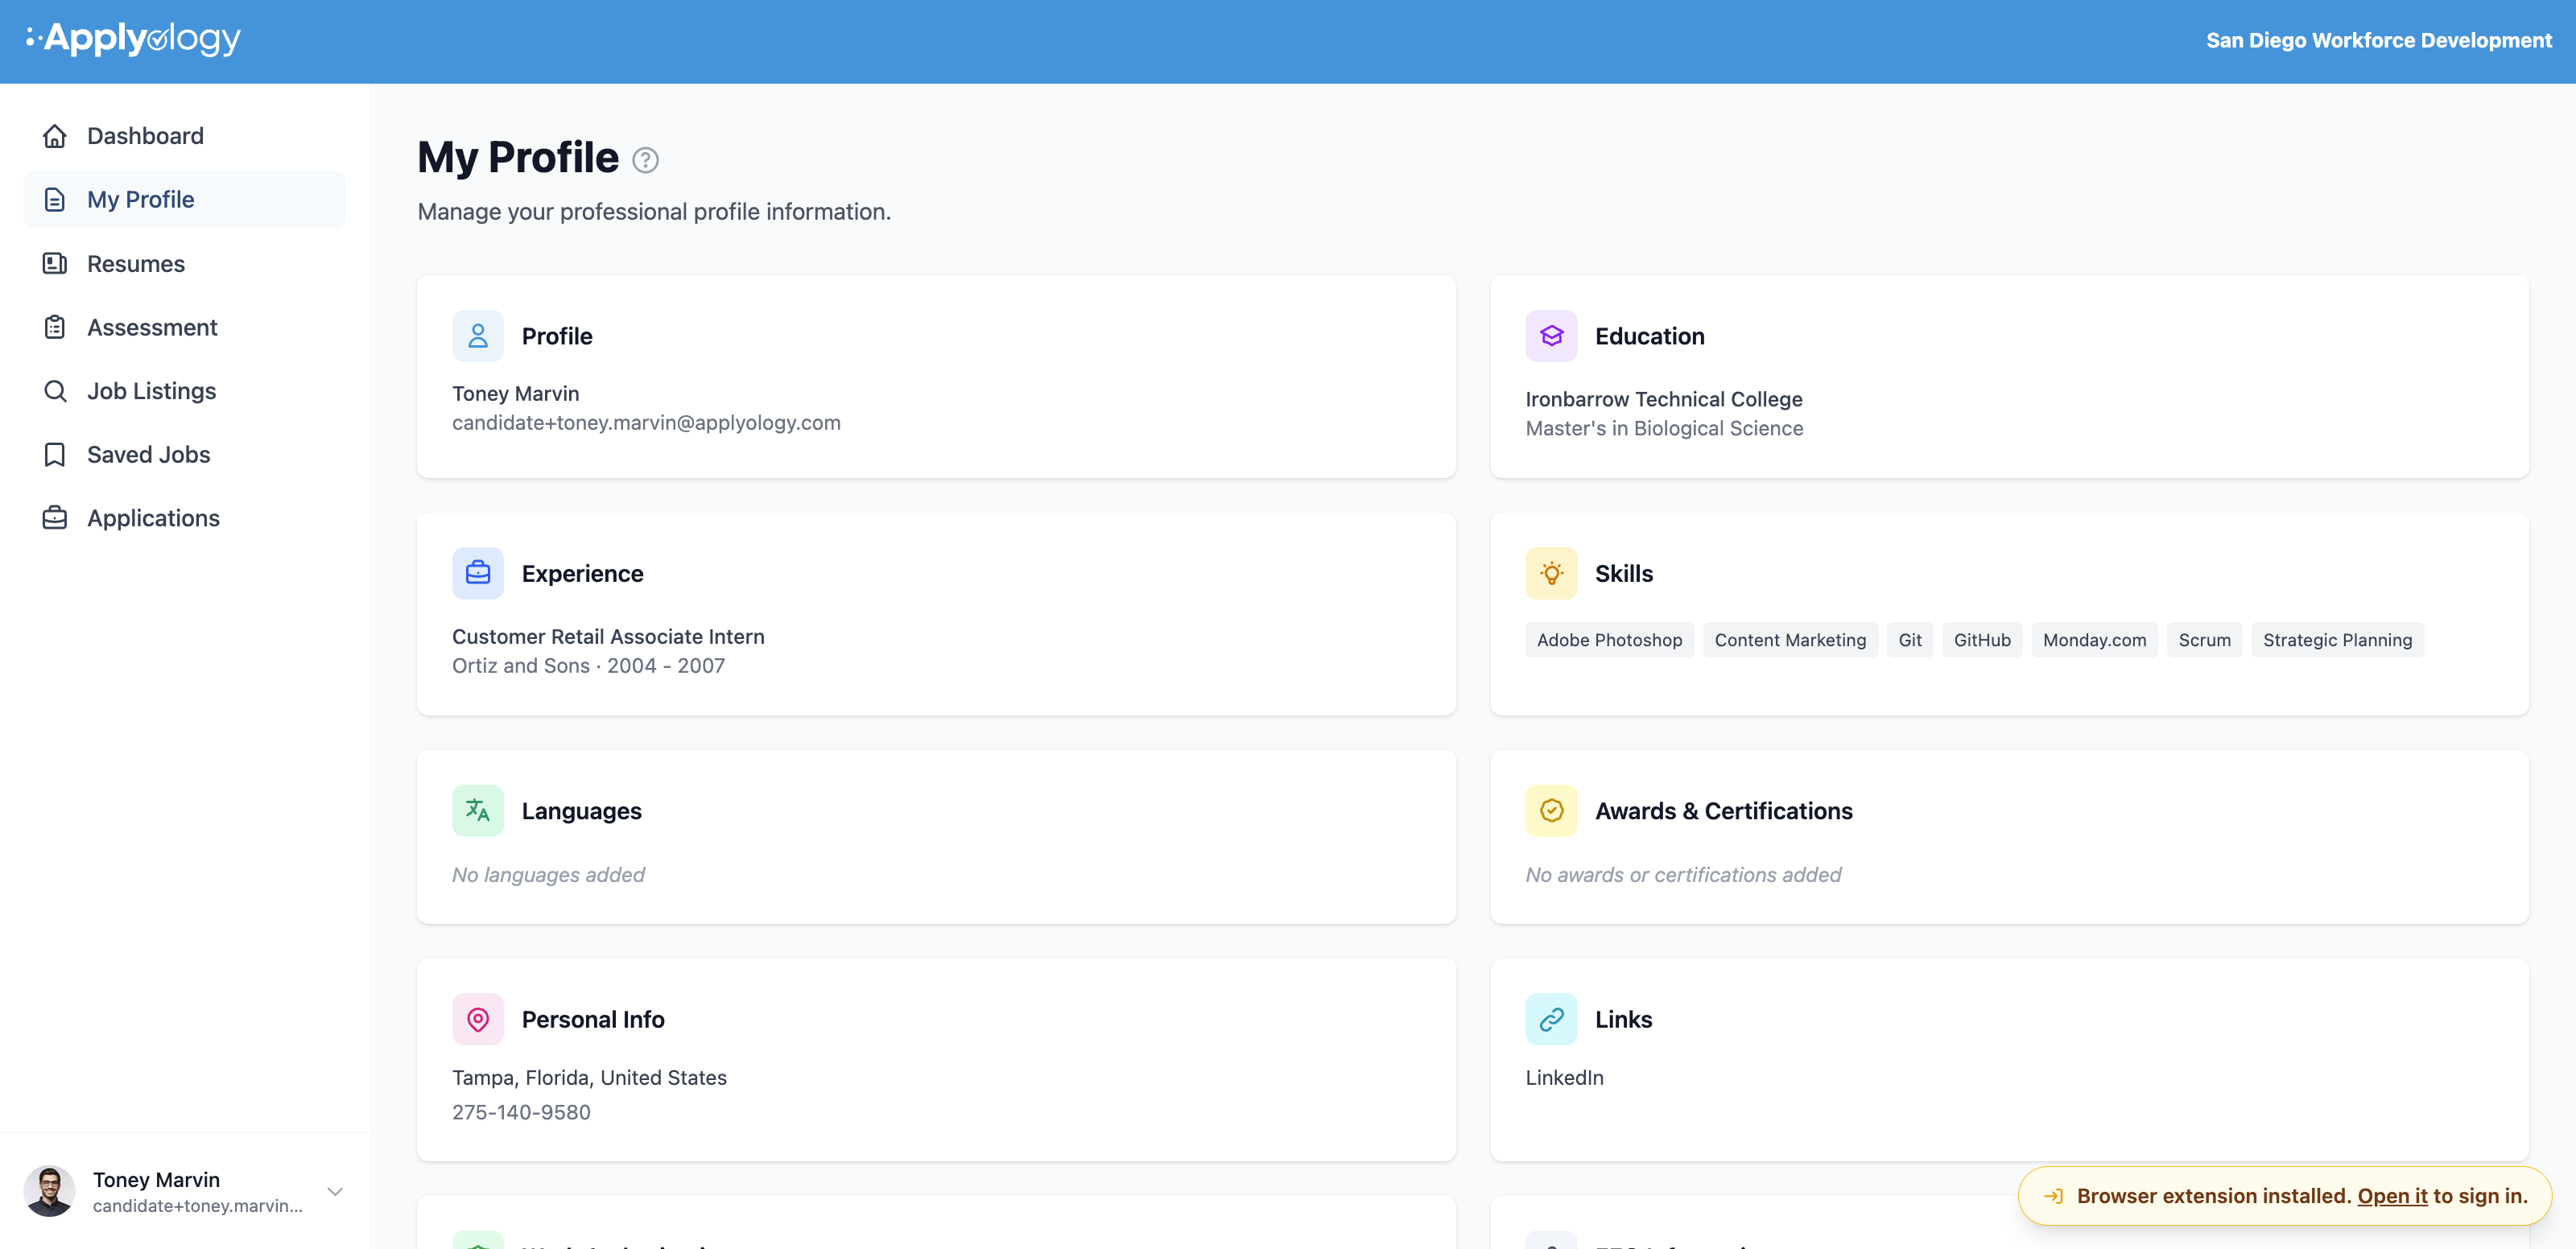
Task: Click the Languages translate icon
Action: pyautogui.click(x=478, y=811)
